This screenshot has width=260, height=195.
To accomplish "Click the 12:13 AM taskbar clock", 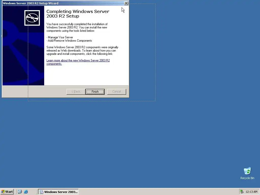I will tap(251, 192).
